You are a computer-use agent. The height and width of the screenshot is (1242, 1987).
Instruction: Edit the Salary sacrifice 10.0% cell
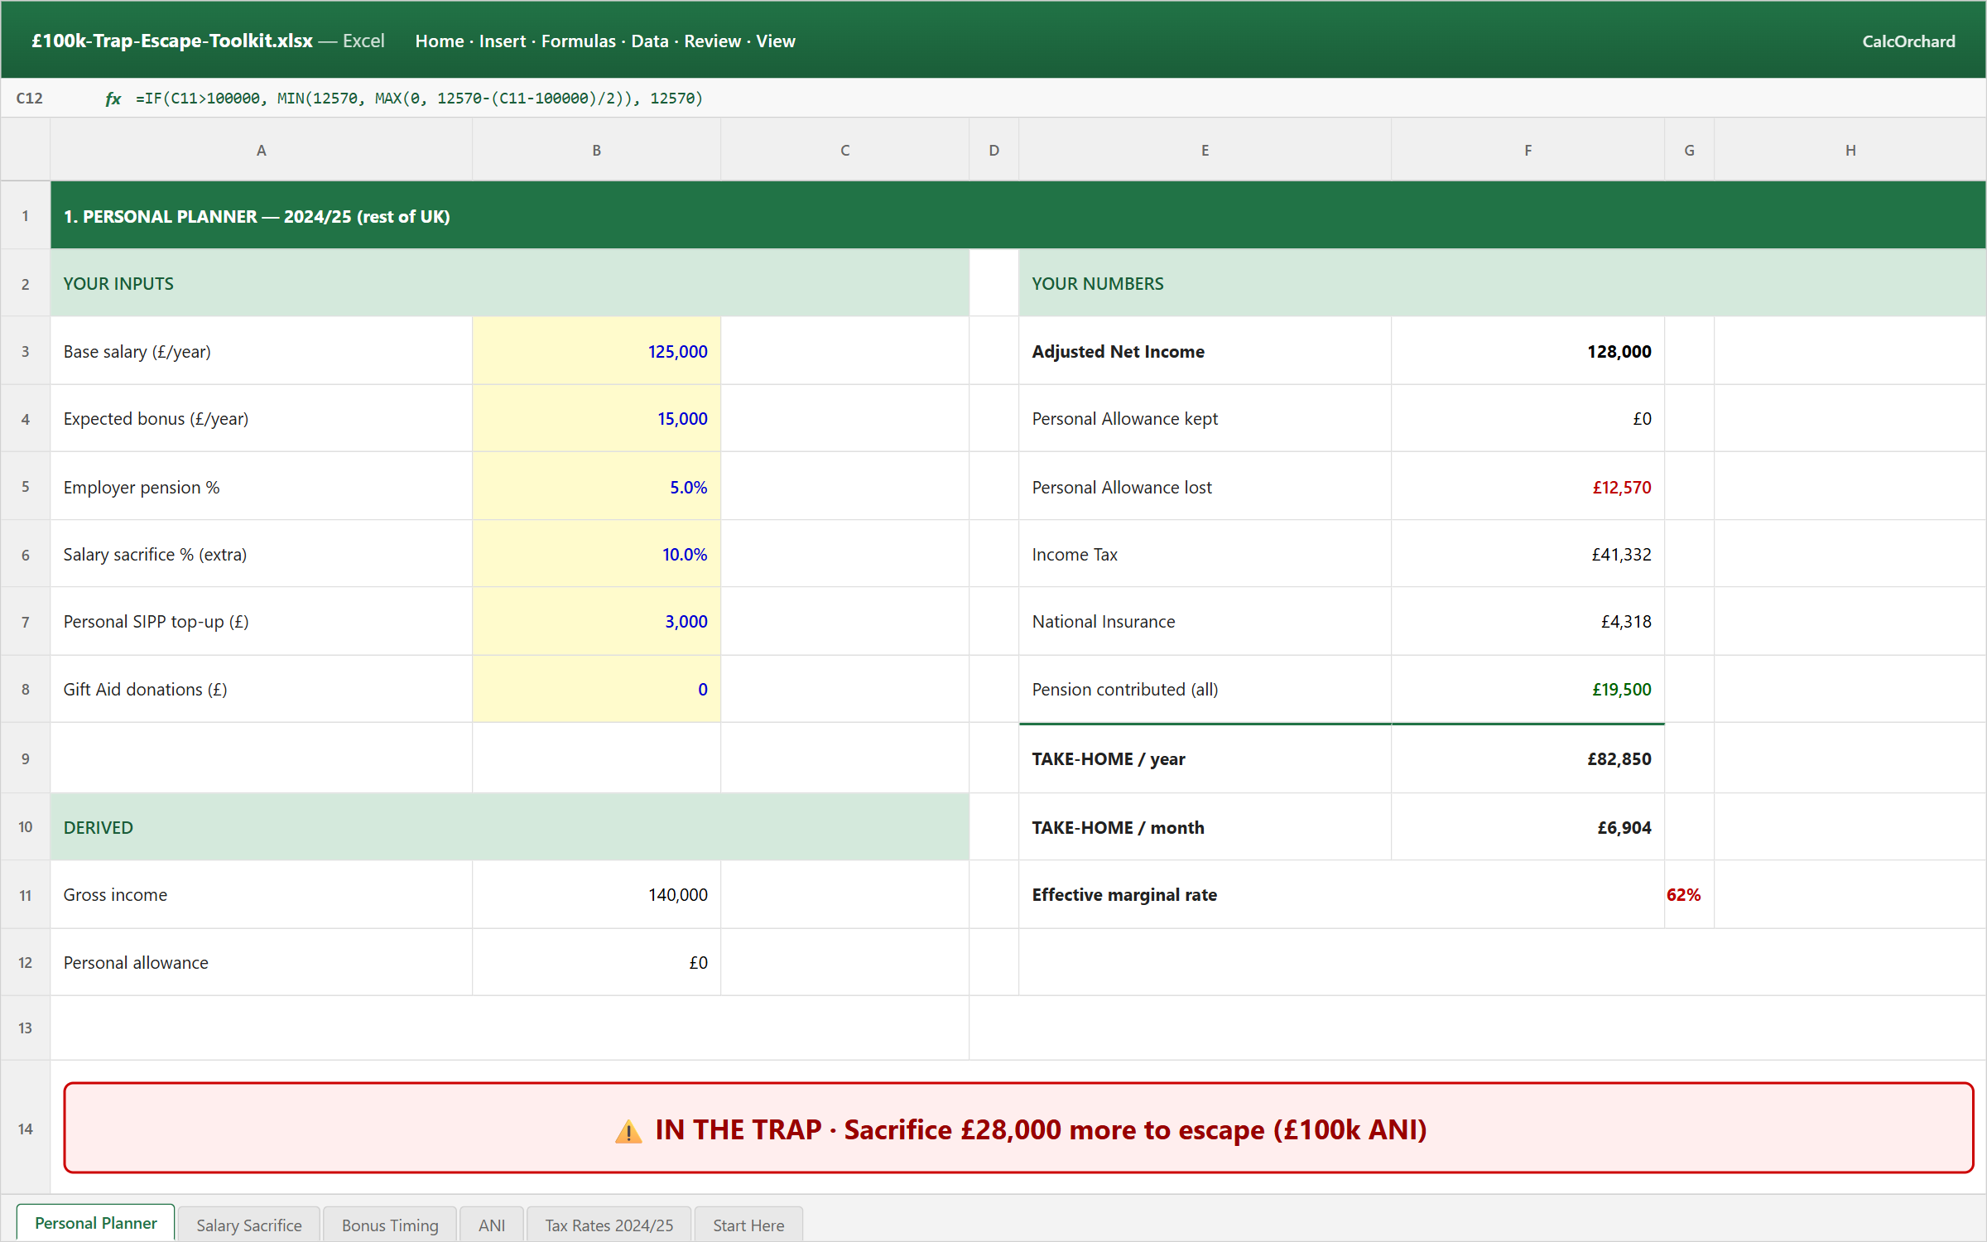pos(596,554)
